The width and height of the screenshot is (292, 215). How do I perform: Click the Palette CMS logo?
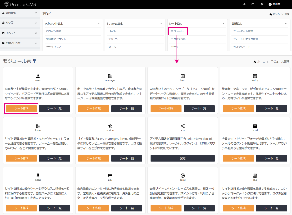click(x=18, y=4)
